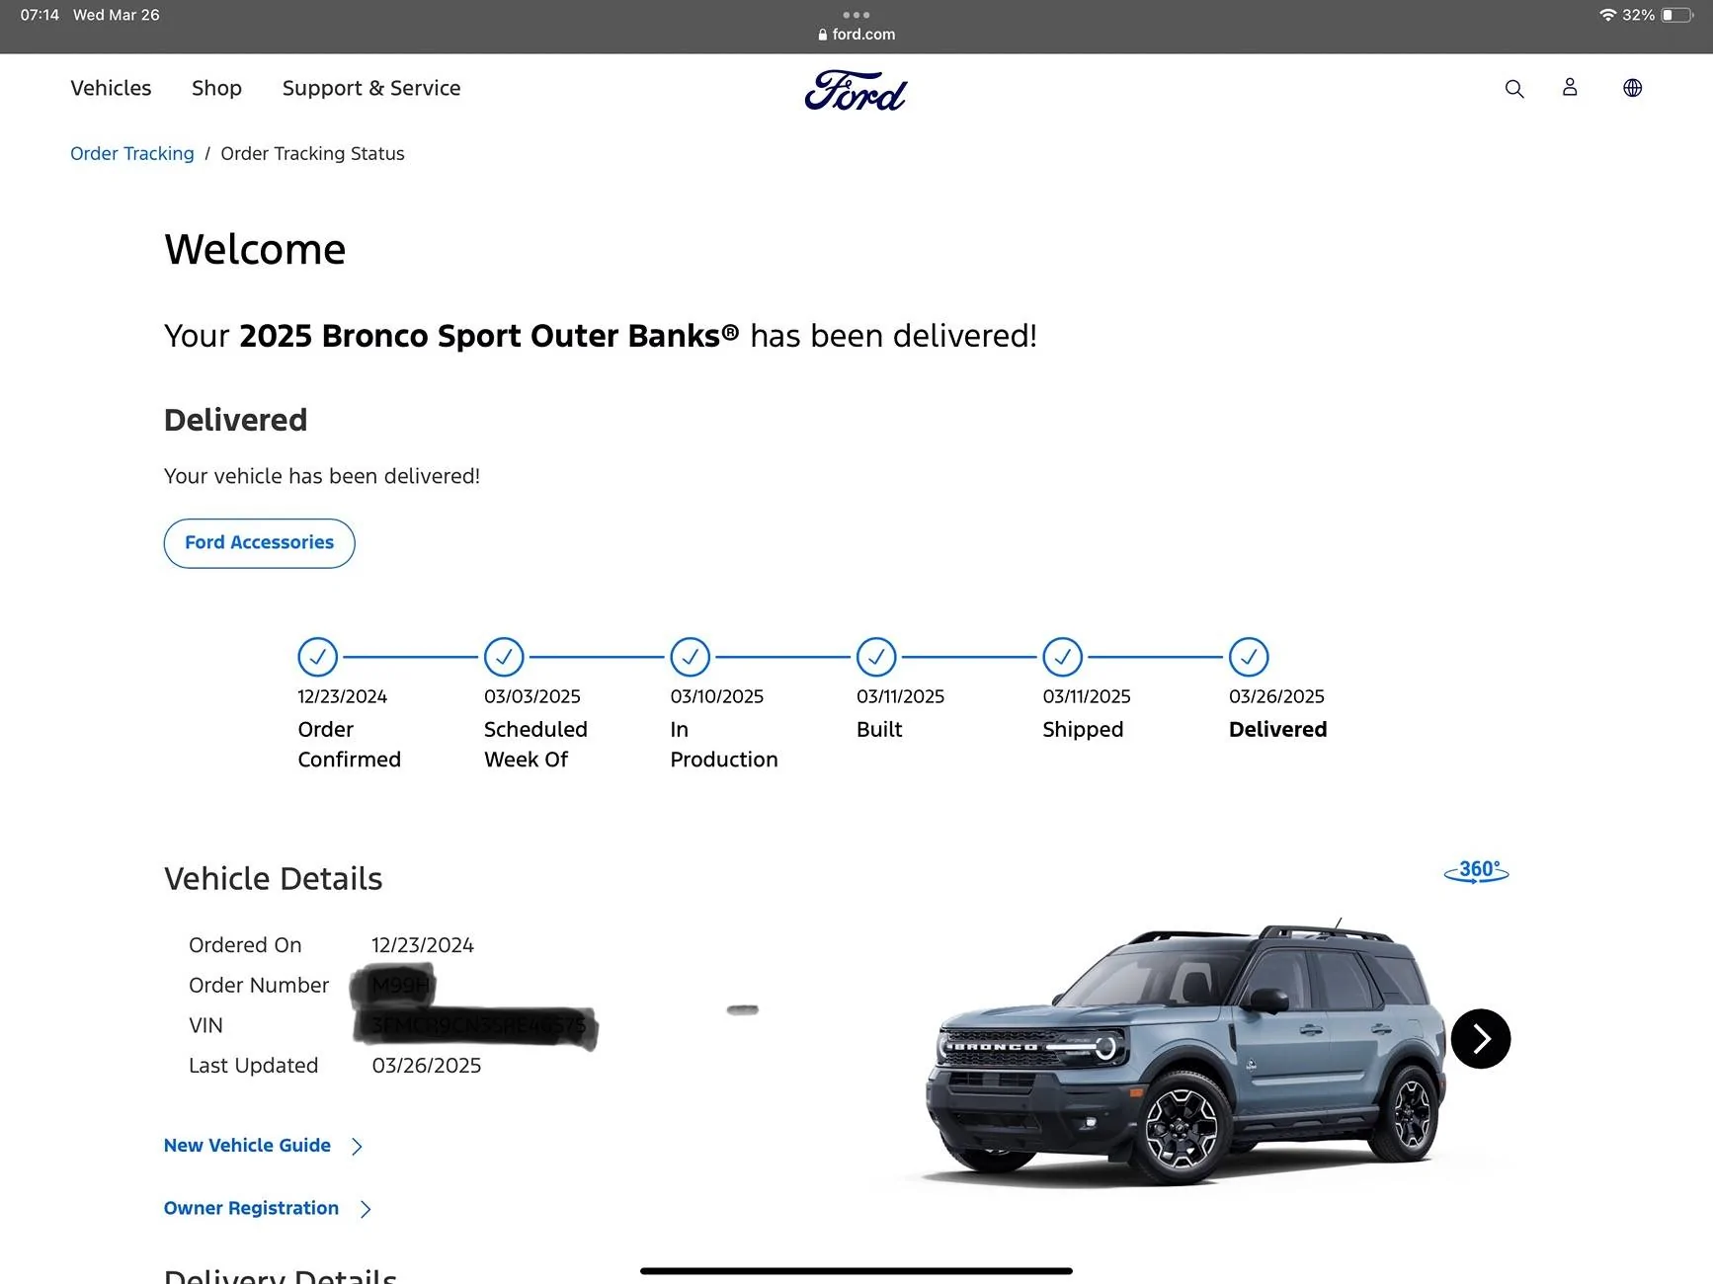The width and height of the screenshot is (1713, 1284).
Task: Open the search magnifier icon
Action: [x=1513, y=89]
